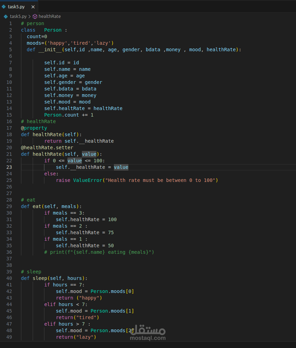Click "self.gender = gender" line
The width and height of the screenshot is (296, 348).
(x=73, y=82)
